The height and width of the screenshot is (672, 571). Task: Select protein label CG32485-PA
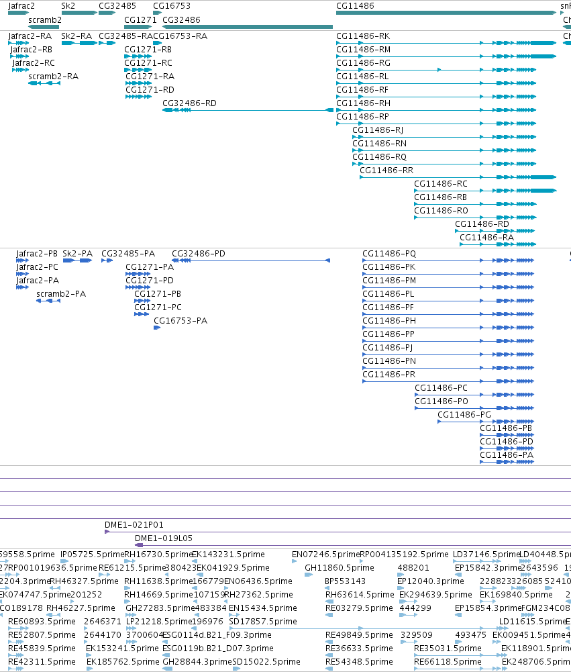click(128, 254)
